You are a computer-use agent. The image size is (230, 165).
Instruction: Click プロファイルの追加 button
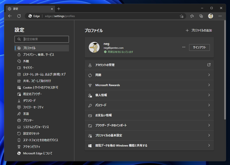[199, 31]
